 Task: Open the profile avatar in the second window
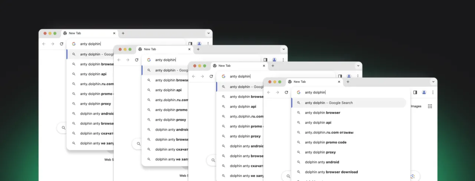pos(274,60)
